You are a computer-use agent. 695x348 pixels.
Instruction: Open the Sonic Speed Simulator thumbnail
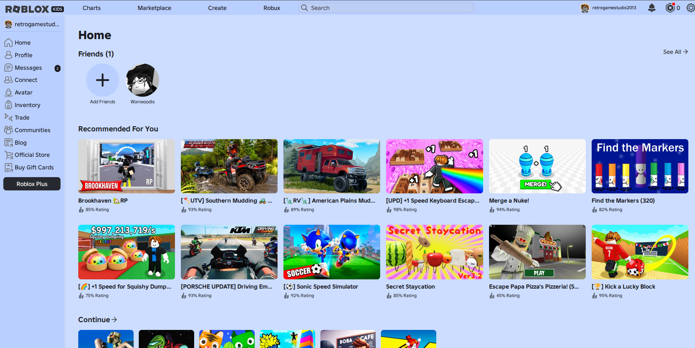[x=332, y=252]
